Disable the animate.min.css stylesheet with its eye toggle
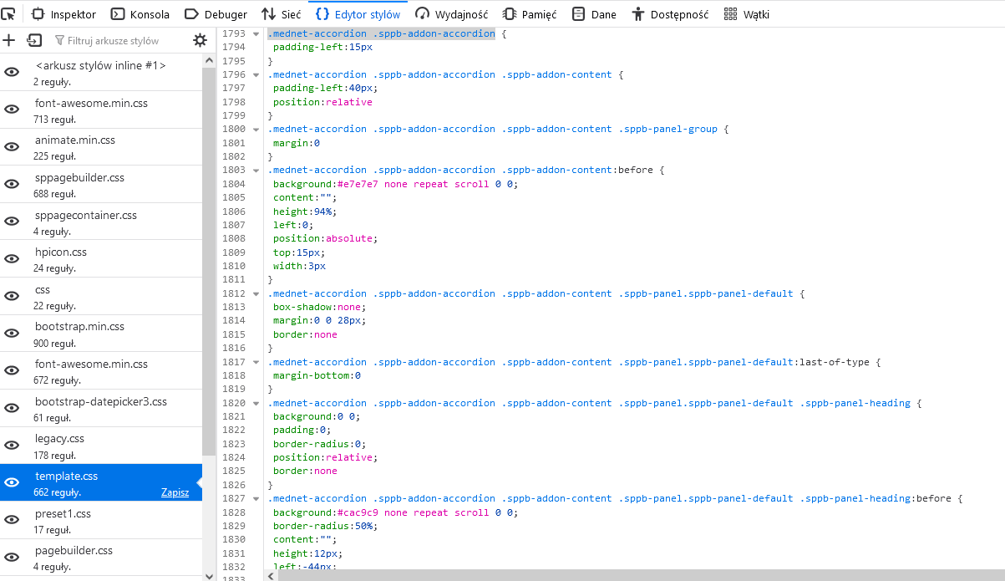 [x=11, y=146]
